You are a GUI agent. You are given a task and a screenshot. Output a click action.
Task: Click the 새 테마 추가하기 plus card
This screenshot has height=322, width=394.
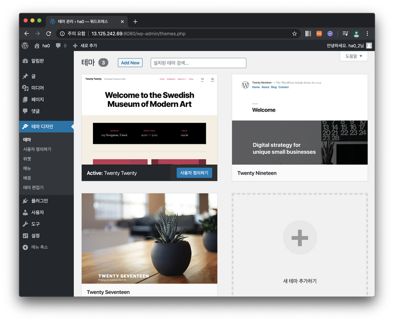coord(300,244)
